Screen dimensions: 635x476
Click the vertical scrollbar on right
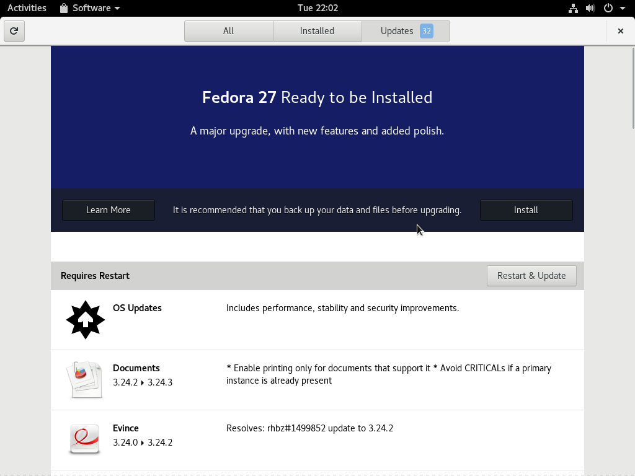(633, 88)
